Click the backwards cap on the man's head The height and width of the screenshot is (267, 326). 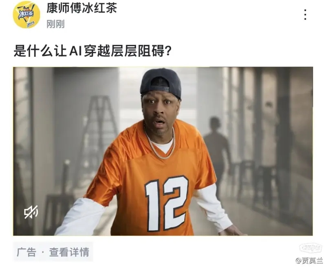coord(161,83)
